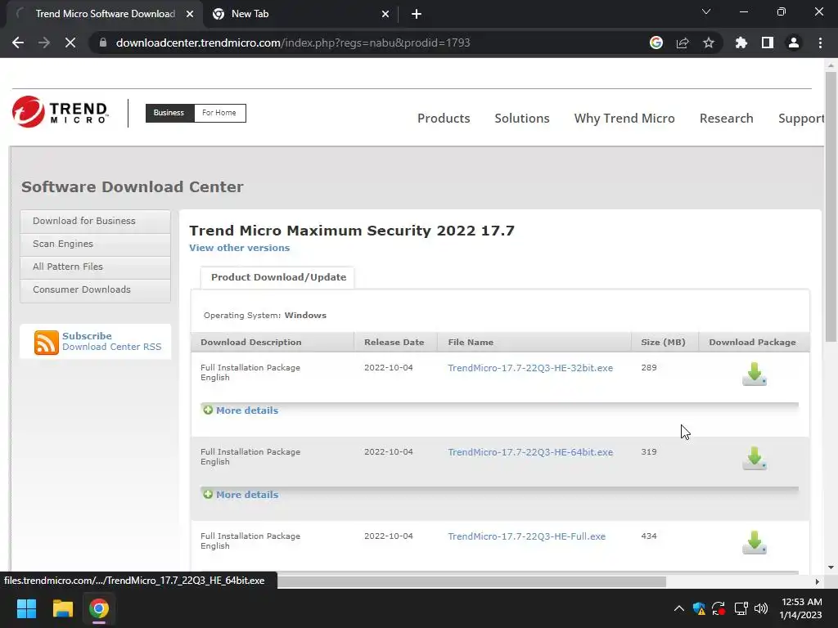Download the 64bit installer package icon
The image size is (838, 628).
pyautogui.click(x=754, y=458)
